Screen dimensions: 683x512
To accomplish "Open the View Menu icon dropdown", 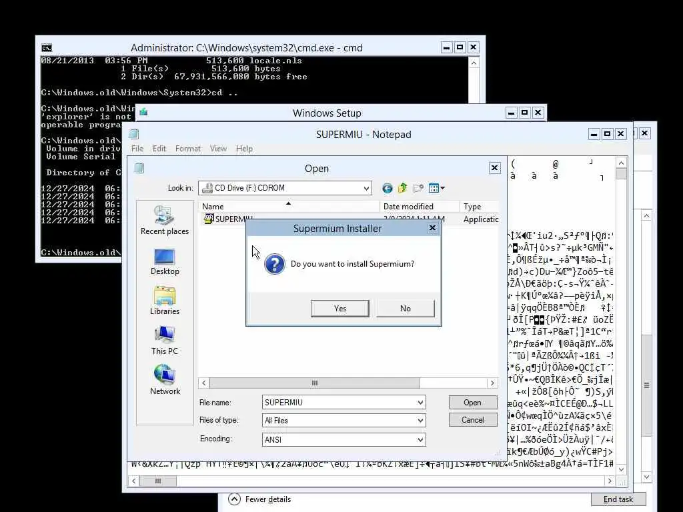I will point(436,188).
